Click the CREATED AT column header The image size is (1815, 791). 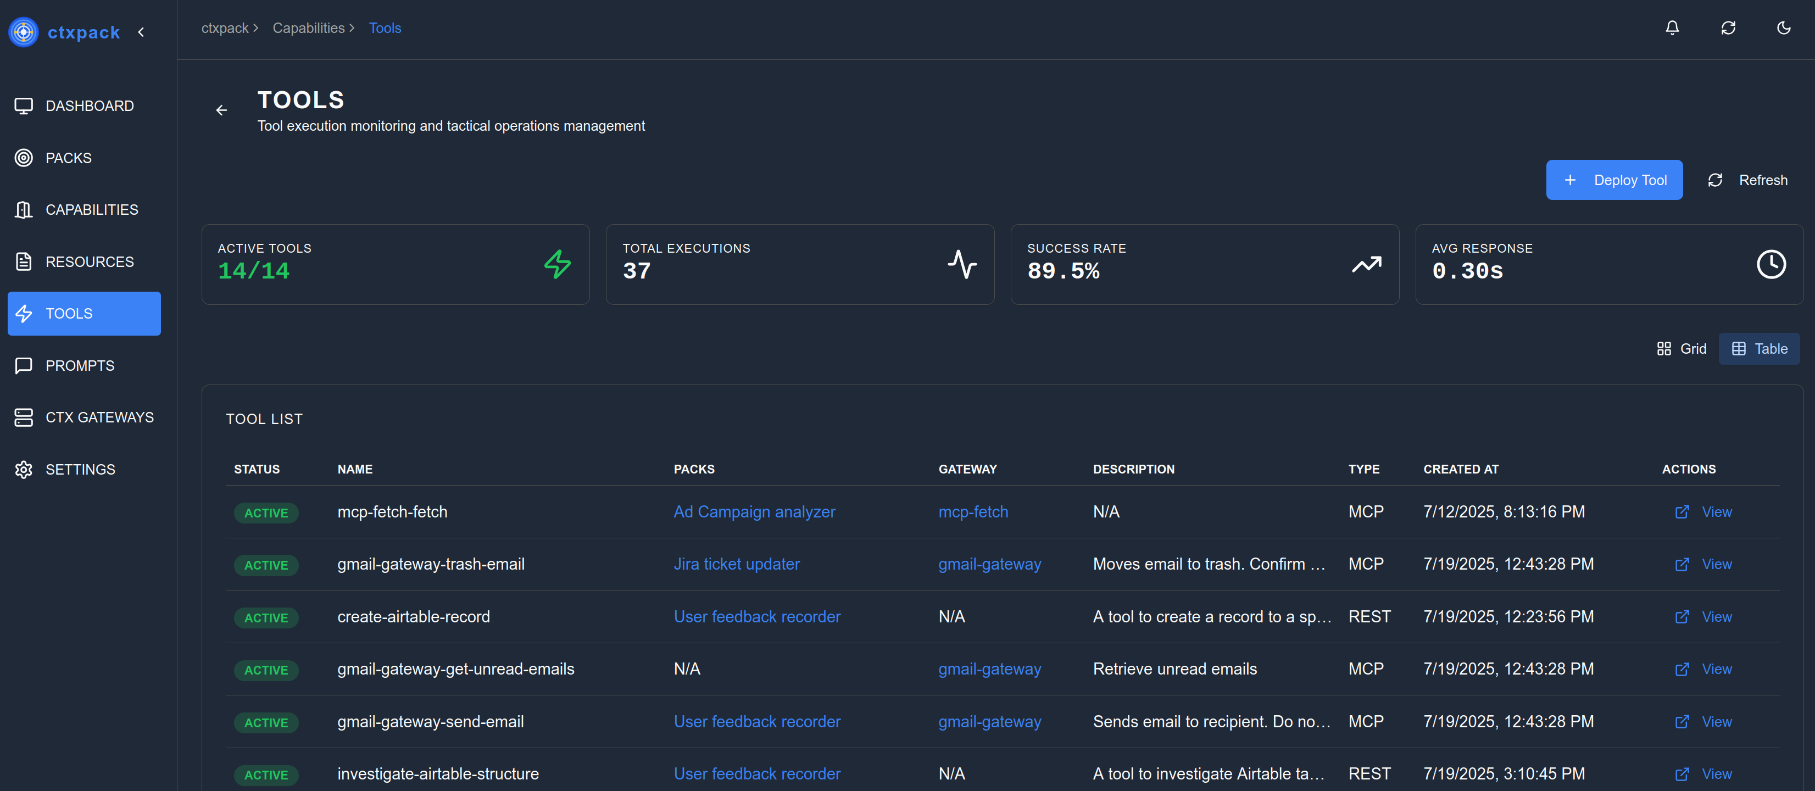1461,469
